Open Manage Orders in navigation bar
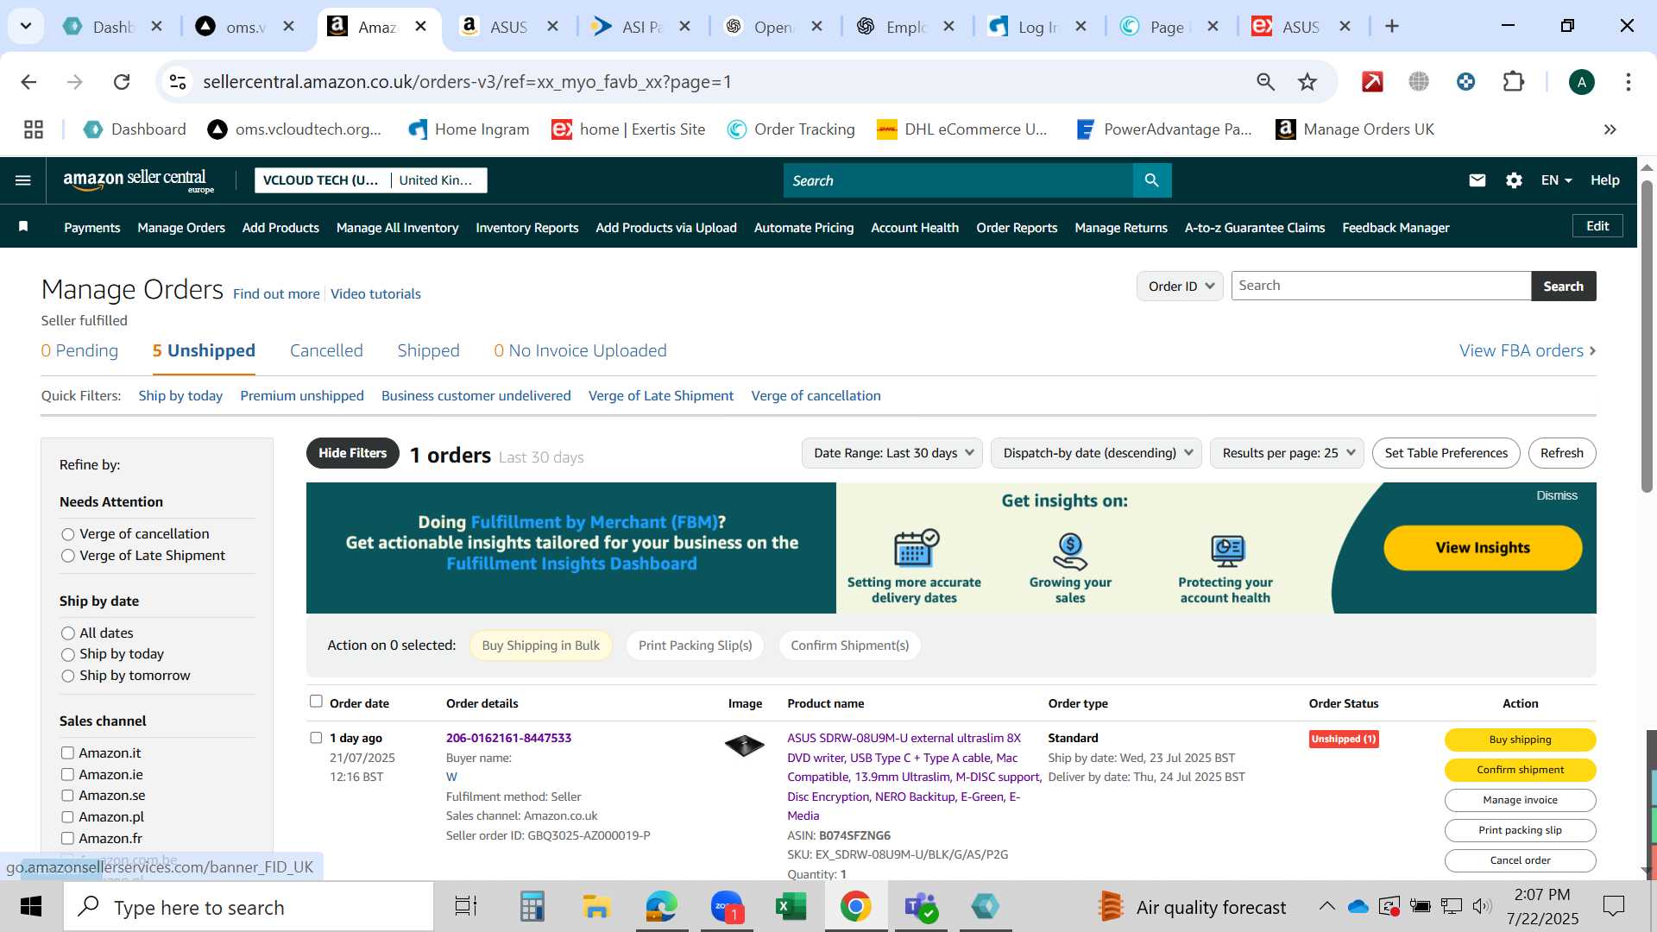Screen dimensions: 1657x932 [181, 228]
